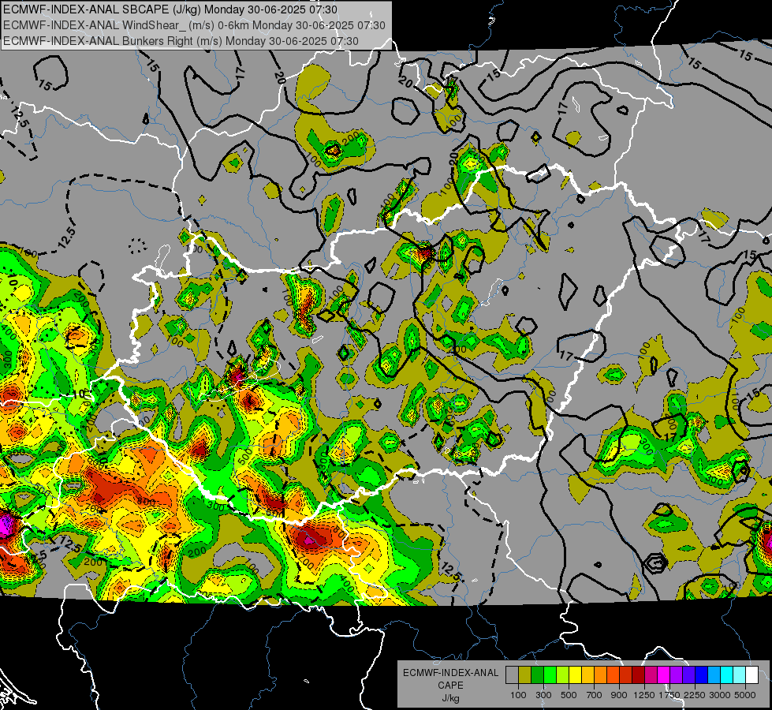Click the legend title ECMWF-INDEX-ANAL
Image resolution: width=772 pixels, height=710 pixels.
450,673
